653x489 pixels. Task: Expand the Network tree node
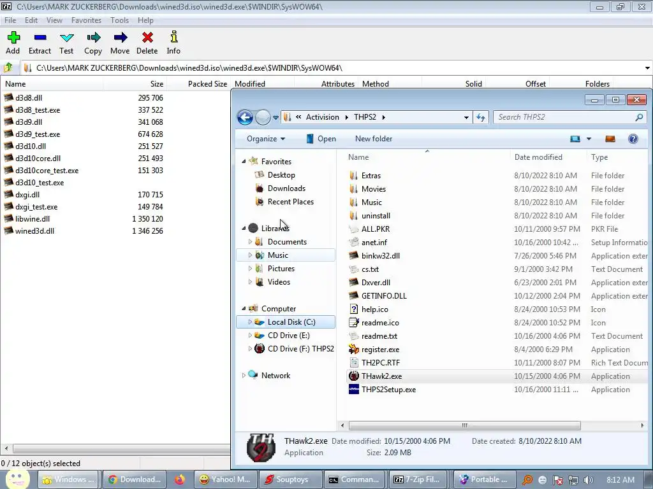coord(244,375)
